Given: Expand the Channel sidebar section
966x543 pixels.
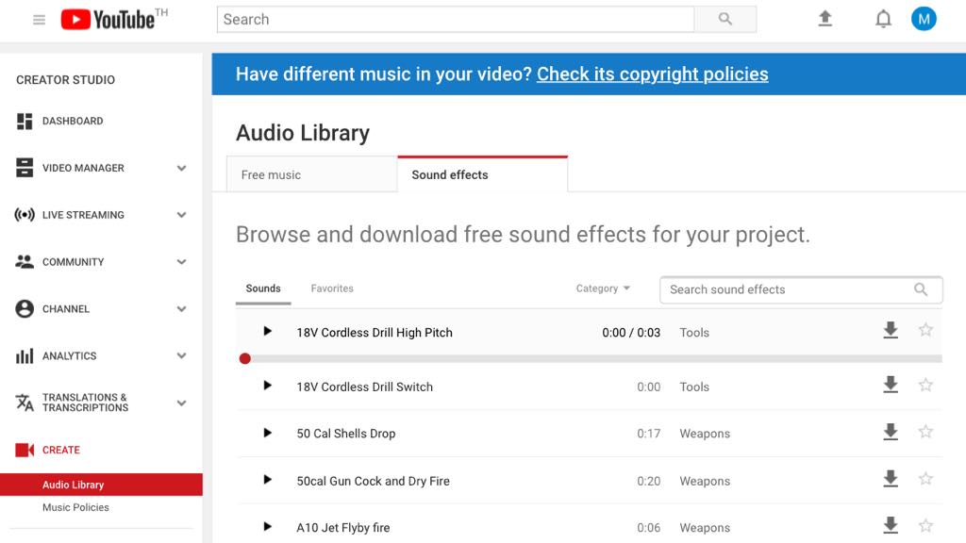Looking at the screenshot, I should (x=181, y=308).
